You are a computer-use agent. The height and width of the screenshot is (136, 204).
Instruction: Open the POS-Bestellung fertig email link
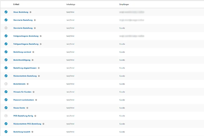[x=23, y=116]
